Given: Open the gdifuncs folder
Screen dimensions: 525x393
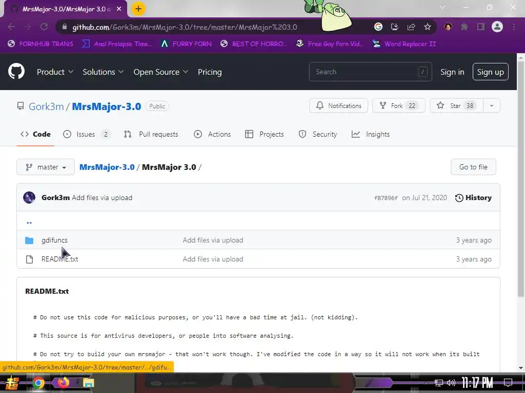Looking at the screenshot, I should [54, 241].
